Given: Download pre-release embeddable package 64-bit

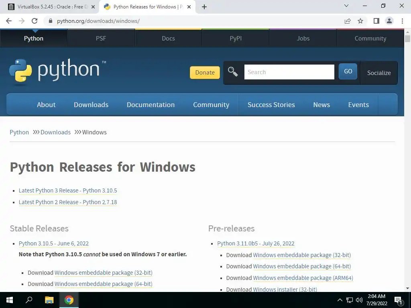Looking at the screenshot, I should click(302, 266).
